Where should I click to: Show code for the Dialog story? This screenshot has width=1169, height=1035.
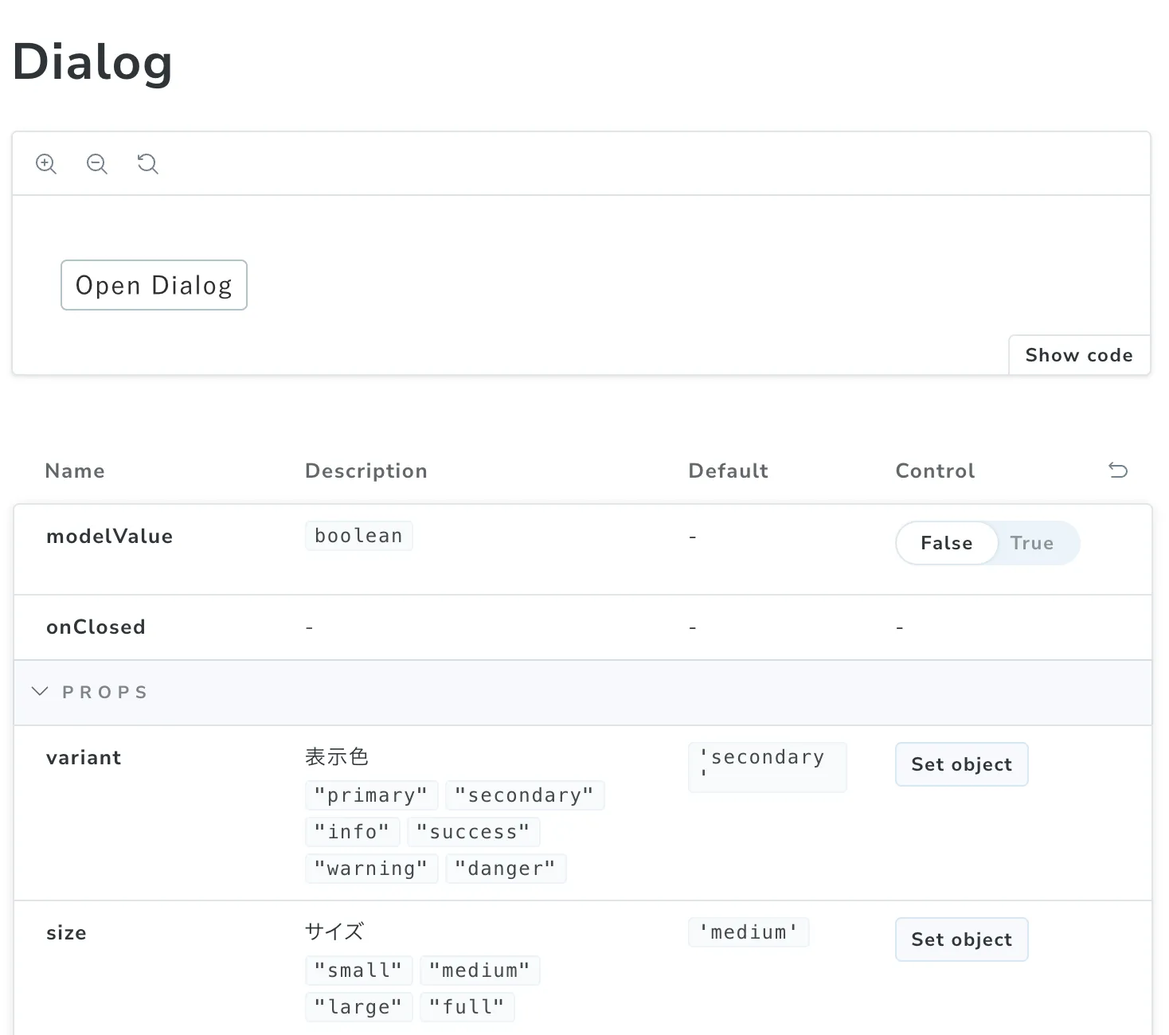[x=1078, y=355]
